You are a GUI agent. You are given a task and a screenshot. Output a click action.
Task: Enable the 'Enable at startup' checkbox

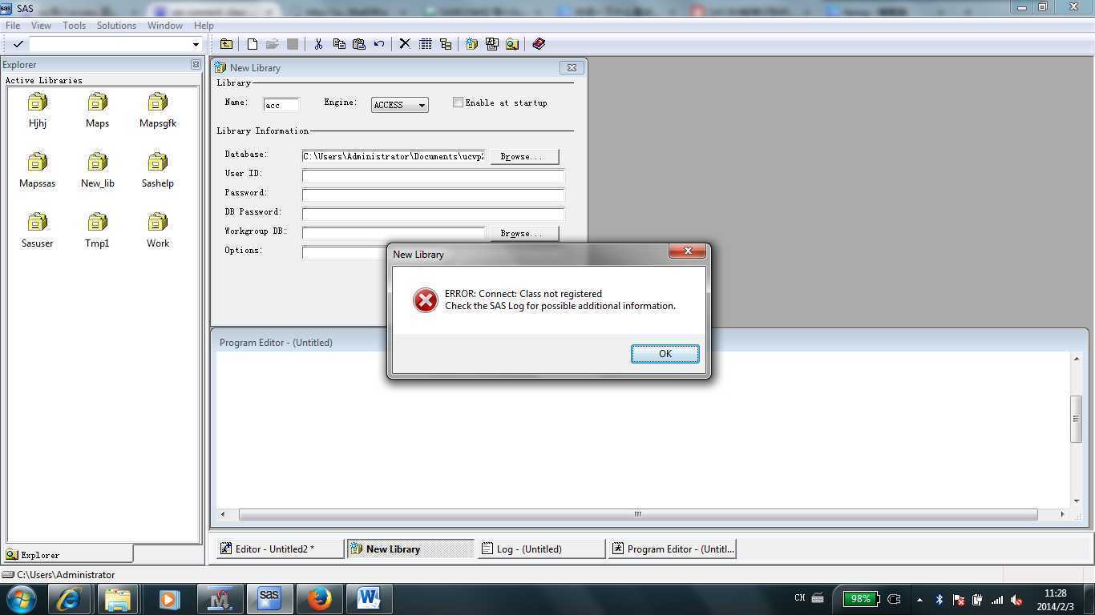[x=458, y=102]
